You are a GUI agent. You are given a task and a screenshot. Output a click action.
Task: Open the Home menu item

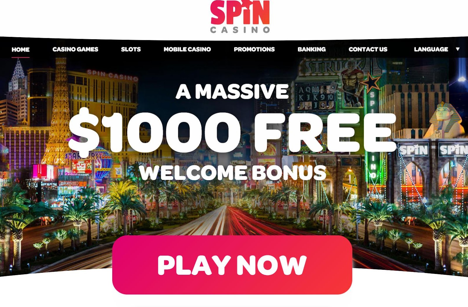point(20,49)
